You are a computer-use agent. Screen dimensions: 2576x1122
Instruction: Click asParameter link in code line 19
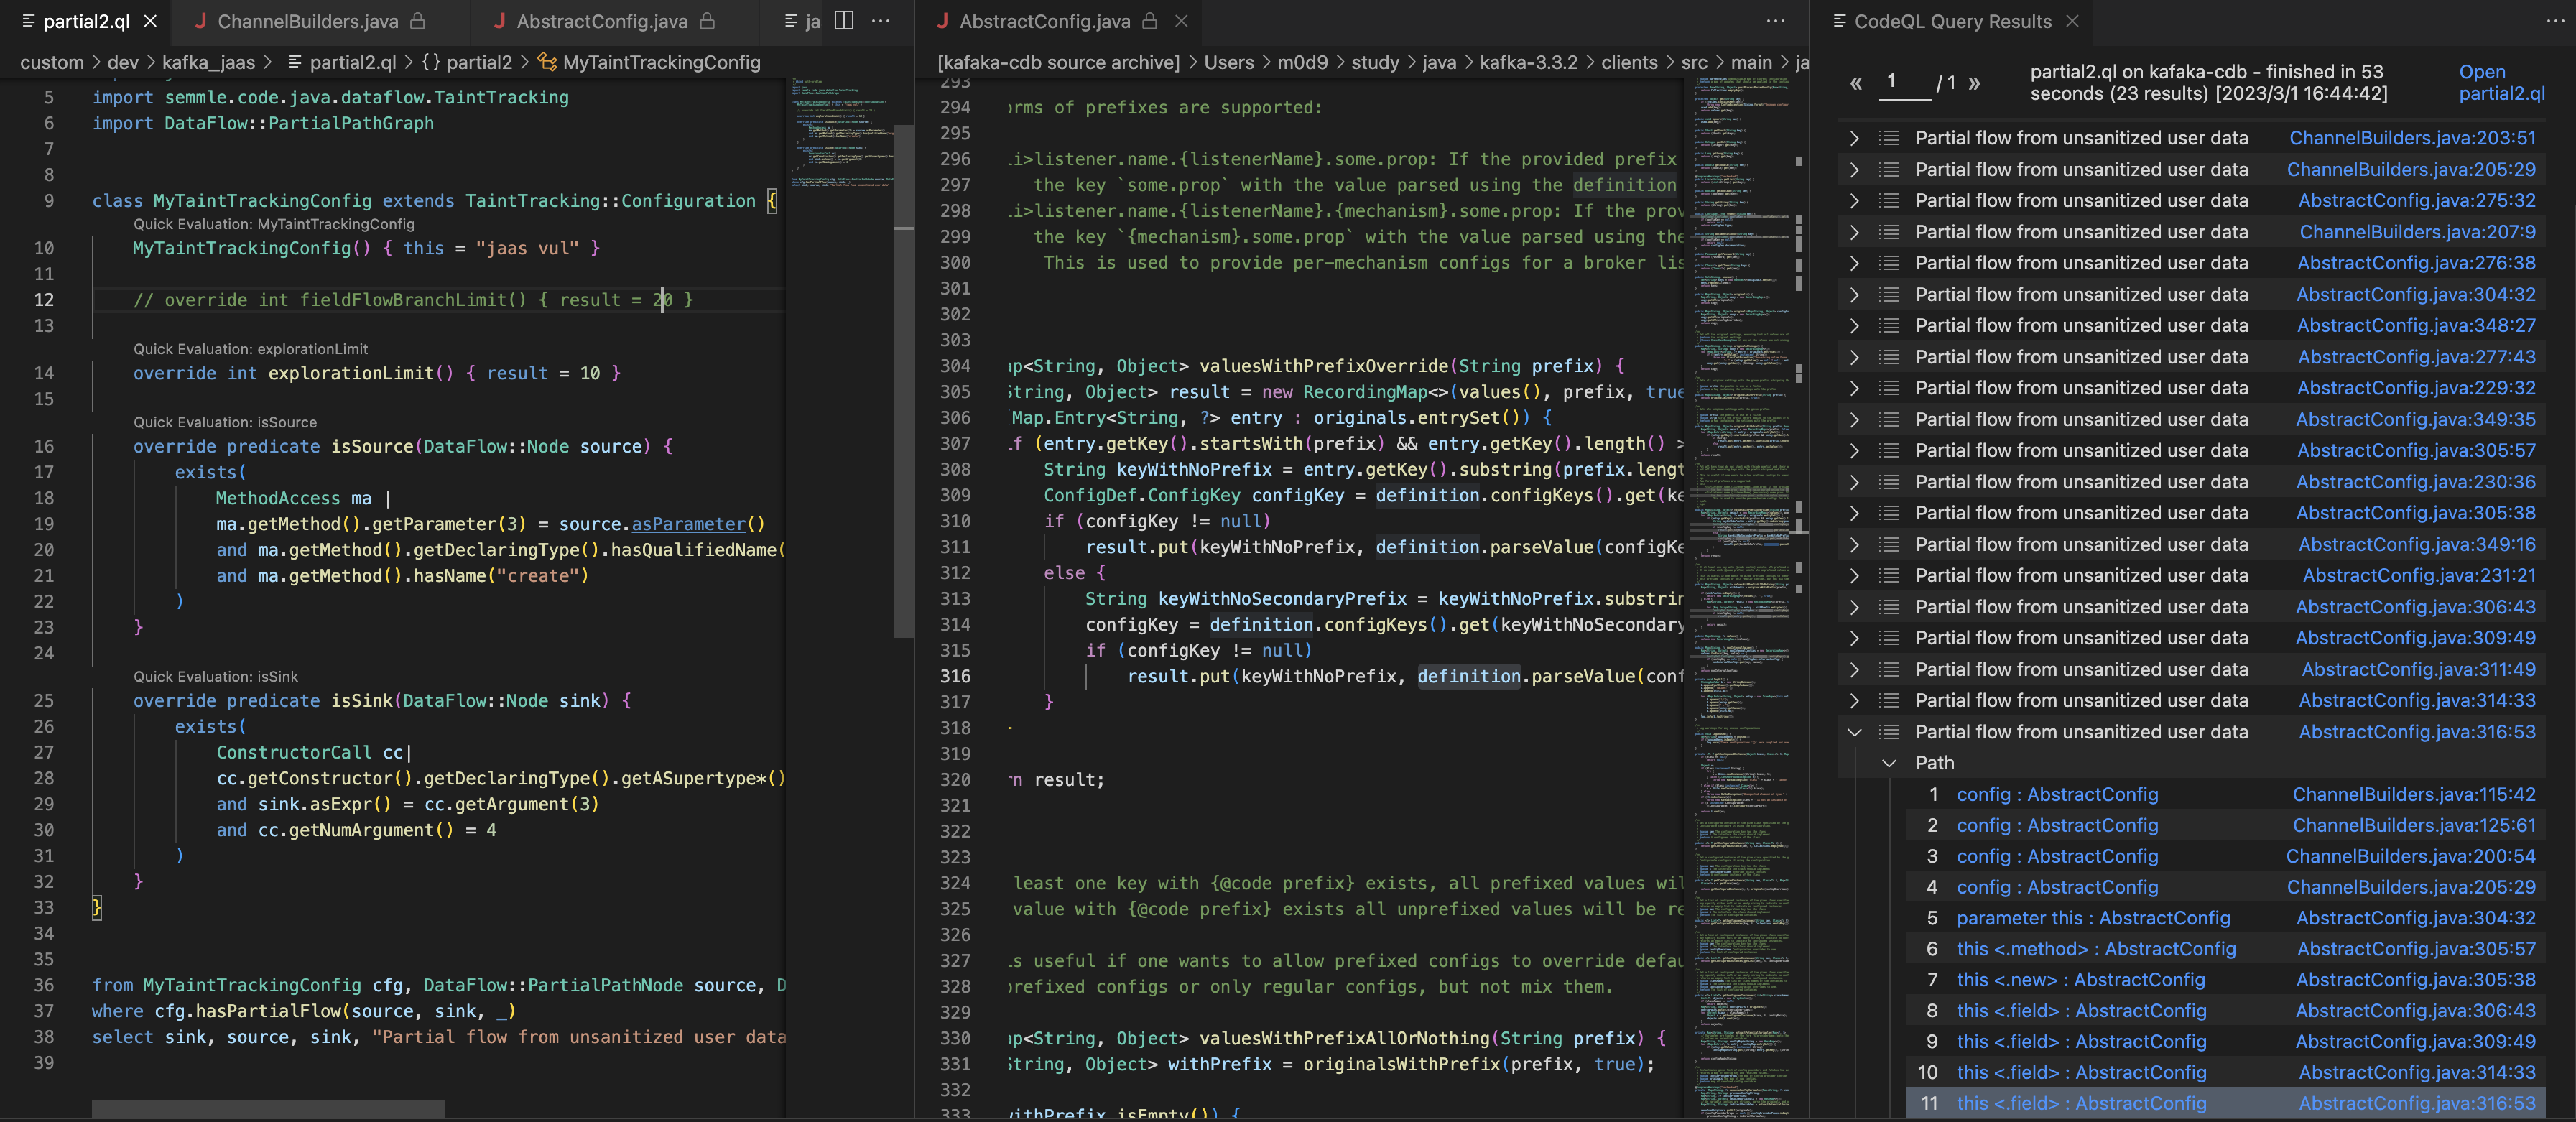click(688, 524)
